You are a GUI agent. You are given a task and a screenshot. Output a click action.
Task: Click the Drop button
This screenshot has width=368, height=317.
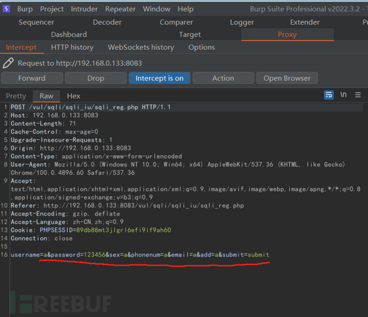tap(96, 78)
